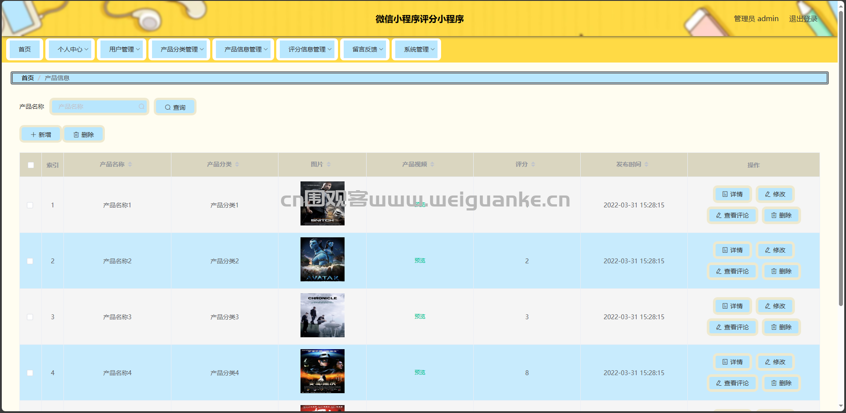Expand the 评分信息管理 menu
Viewport: 846px width, 413px height.
click(x=307, y=49)
